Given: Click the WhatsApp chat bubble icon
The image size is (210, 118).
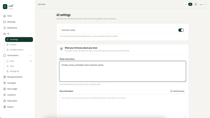Looking at the screenshot, I should coord(4,22).
